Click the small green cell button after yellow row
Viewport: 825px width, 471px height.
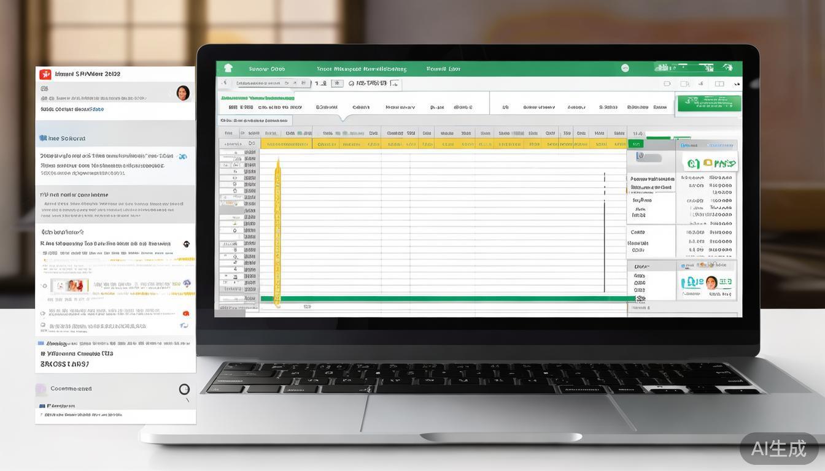pyautogui.click(x=635, y=144)
